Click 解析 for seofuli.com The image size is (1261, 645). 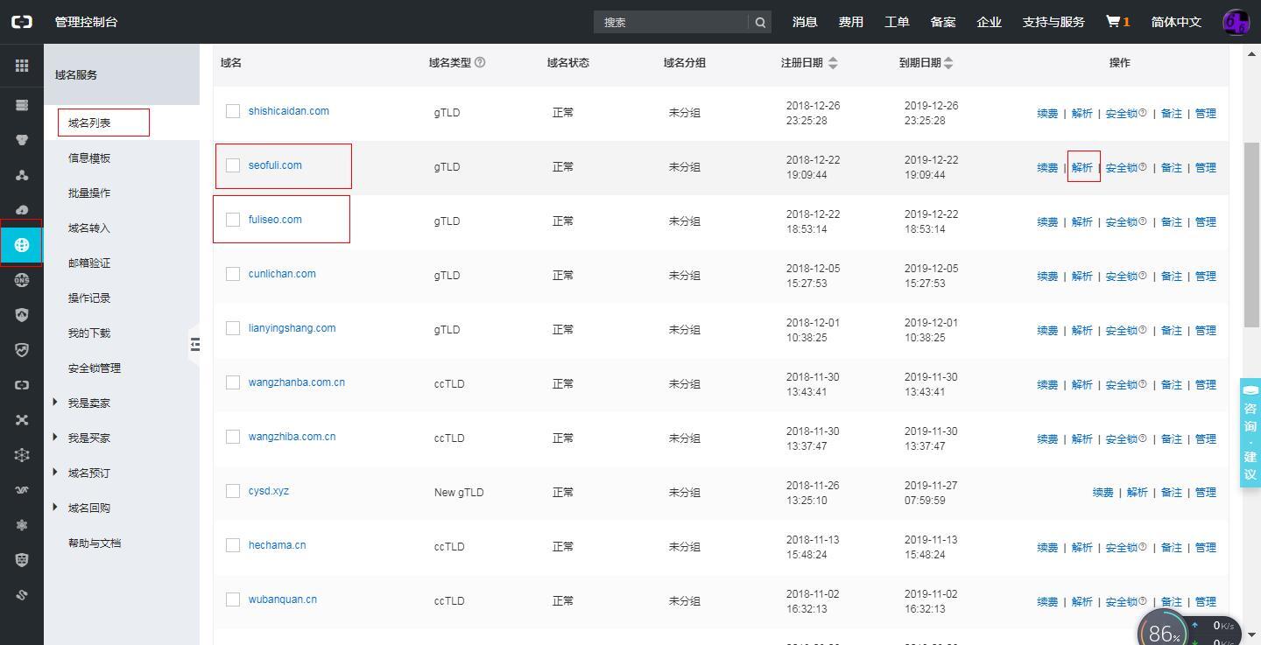click(1082, 167)
